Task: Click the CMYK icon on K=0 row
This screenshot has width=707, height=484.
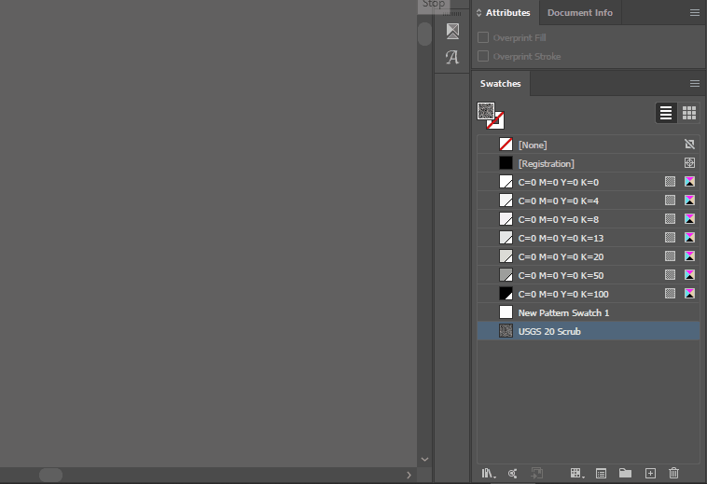Action: point(689,182)
